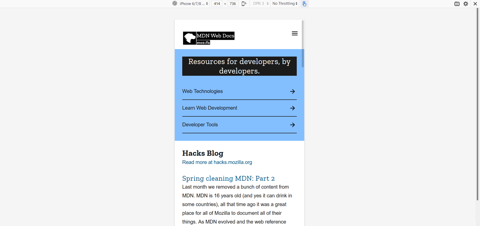Select the Developer Tools menu entry

200,125
